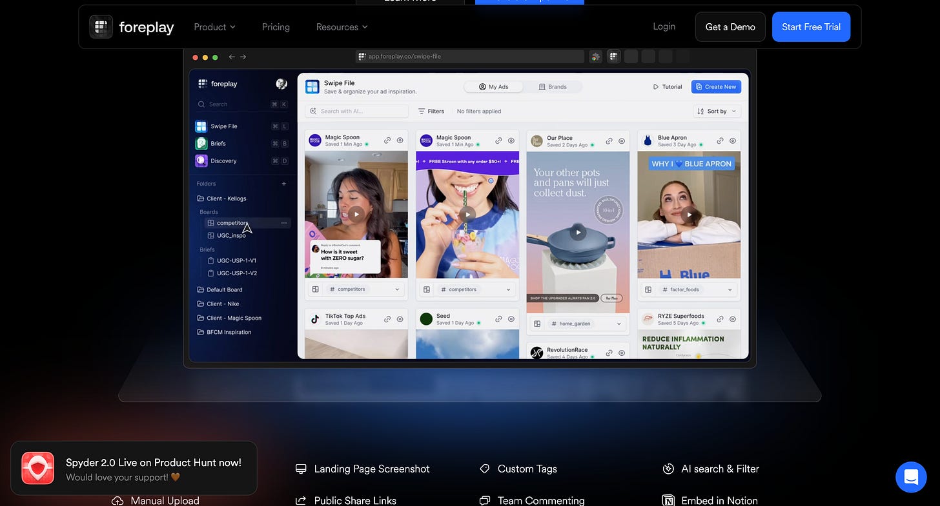Screen dimensions: 940x506
Task: Click the Start Free Trial button
Action: point(811,27)
